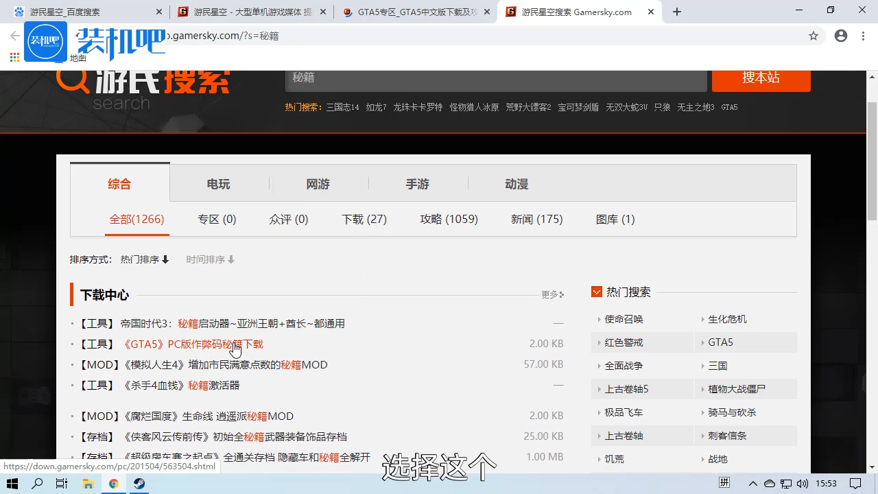
Task: Click the orange 搜本站 search button
Action: [761, 78]
